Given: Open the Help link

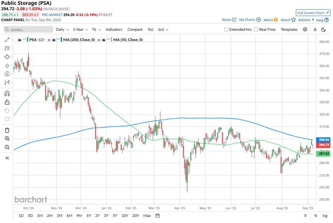Looking at the screenshot, I should click(322, 20).
